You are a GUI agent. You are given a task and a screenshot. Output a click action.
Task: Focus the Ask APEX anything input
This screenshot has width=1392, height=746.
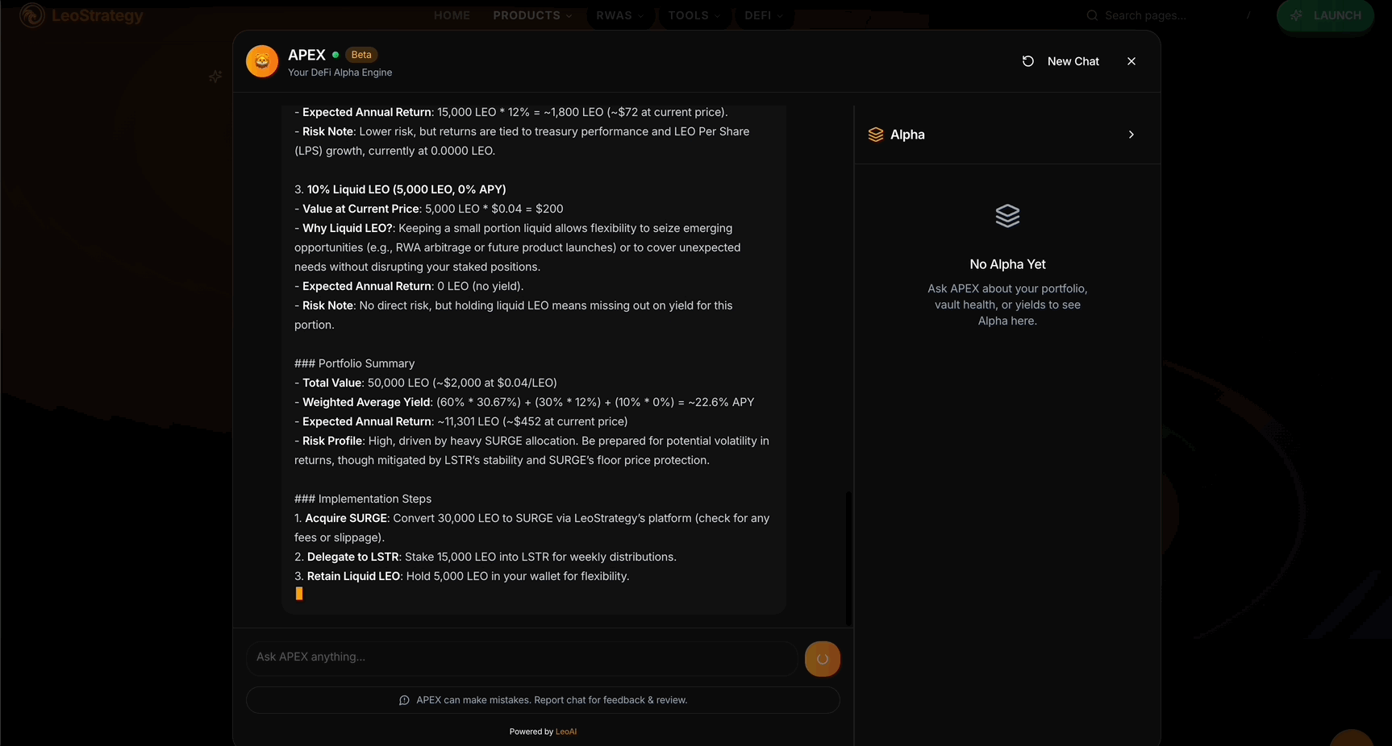click(x=521, y=657)
